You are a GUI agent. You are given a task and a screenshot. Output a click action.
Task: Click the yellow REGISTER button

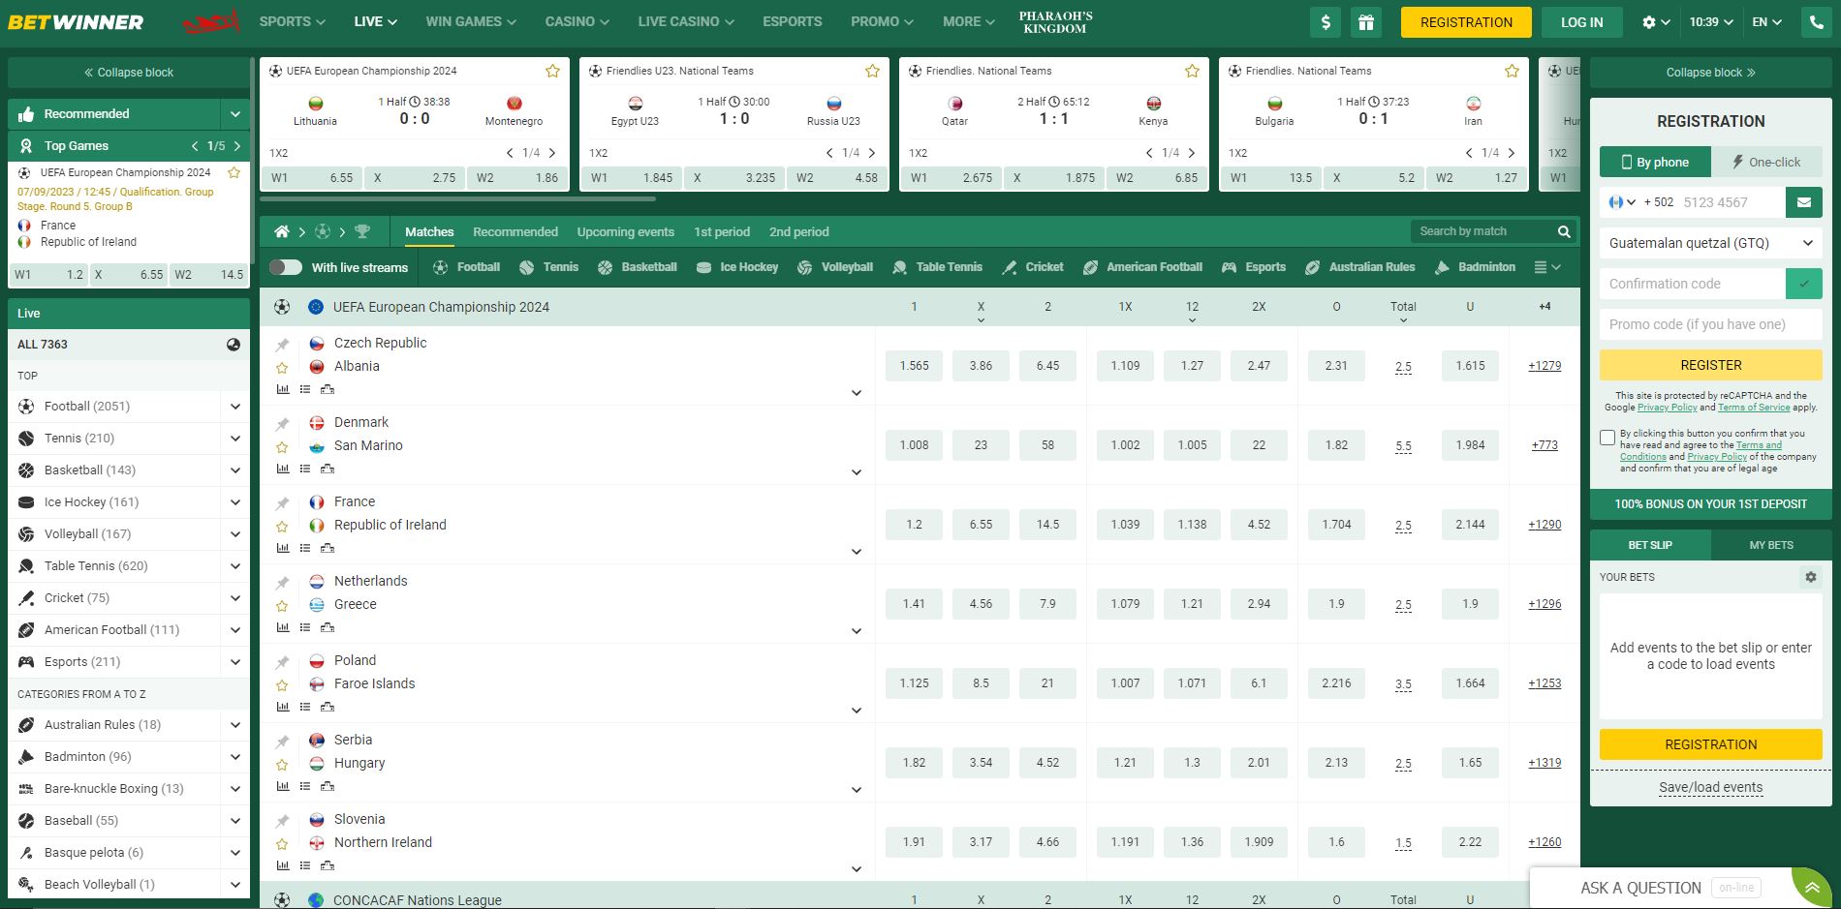tap(1710, 365)
